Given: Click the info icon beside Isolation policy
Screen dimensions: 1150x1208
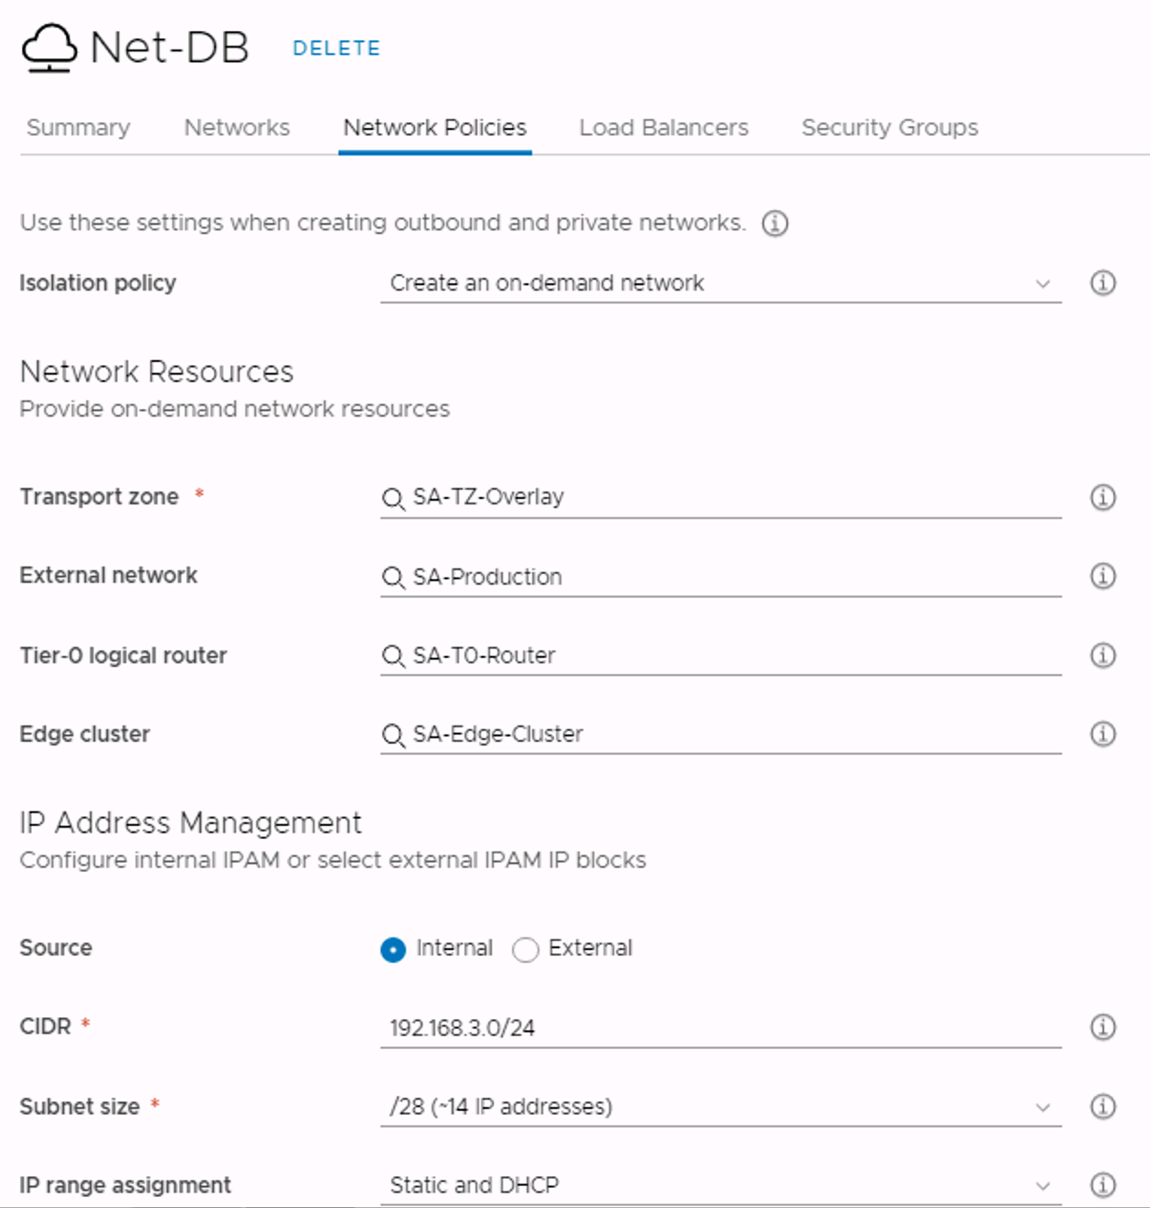Looking at the screenshot, I should [x=1102, y=283].
